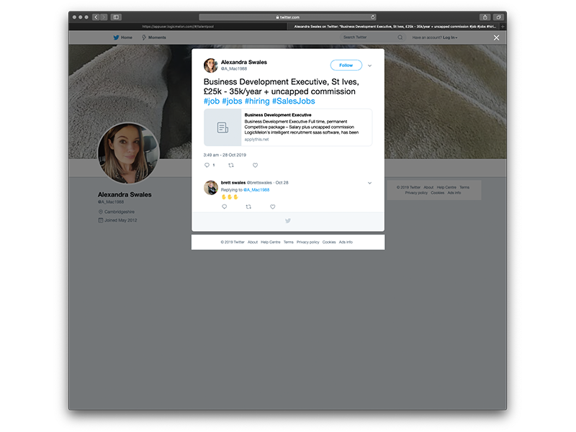Switch to the logicmelon talentpool tab
This screenshot has width=576, height=432.
[x=178, y=27]
